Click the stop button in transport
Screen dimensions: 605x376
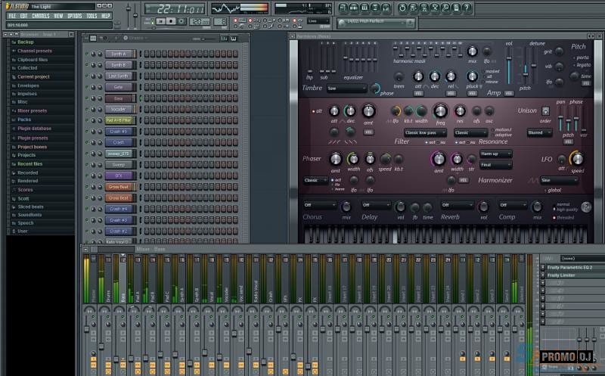tap(171, 22)
